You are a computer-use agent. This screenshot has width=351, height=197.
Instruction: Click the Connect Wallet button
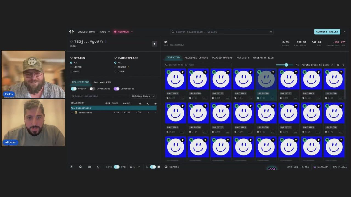point(327,32)
